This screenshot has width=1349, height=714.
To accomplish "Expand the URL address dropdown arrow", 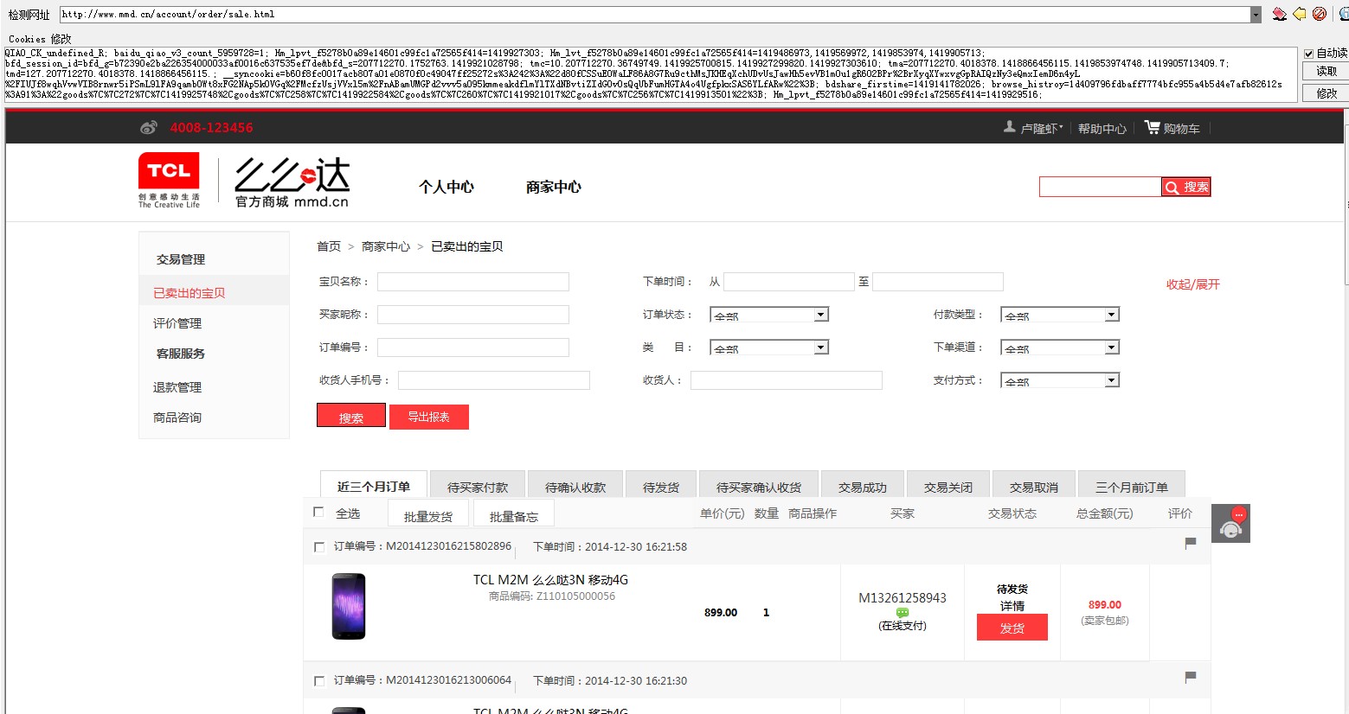I will point(1256,14).
